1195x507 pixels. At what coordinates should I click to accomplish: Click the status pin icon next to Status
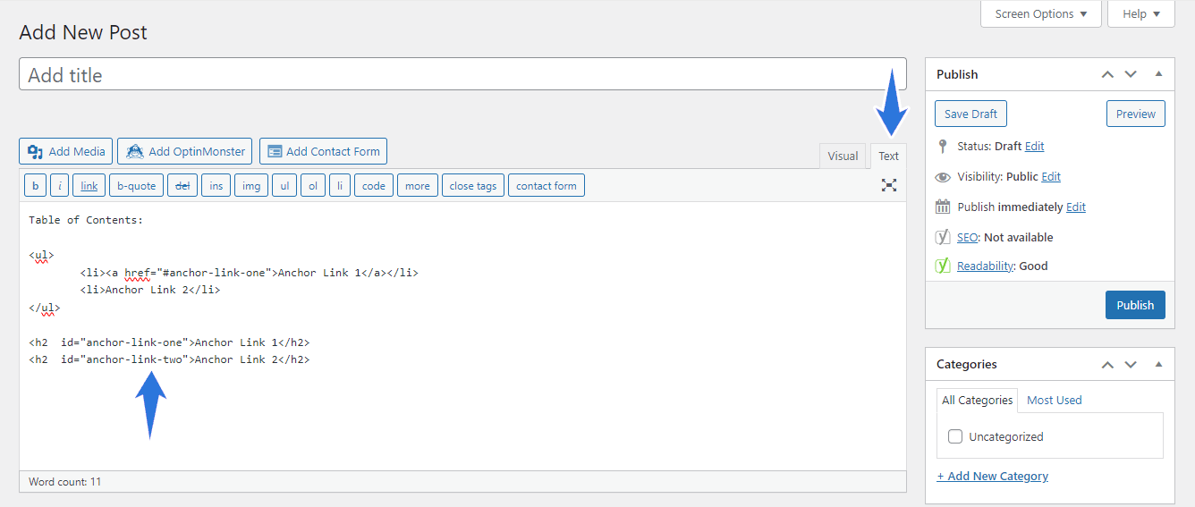tap(942, 146)
